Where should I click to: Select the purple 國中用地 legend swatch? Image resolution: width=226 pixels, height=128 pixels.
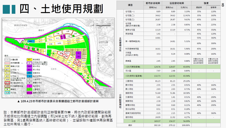click(29, 66)
